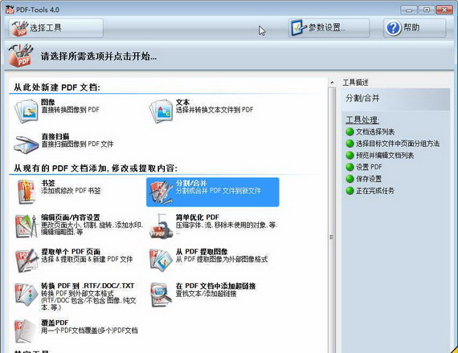Click the 选择工具 toolbar button
Image resolution: width=458 pixels, height=353 pixels.
[55, 28]
